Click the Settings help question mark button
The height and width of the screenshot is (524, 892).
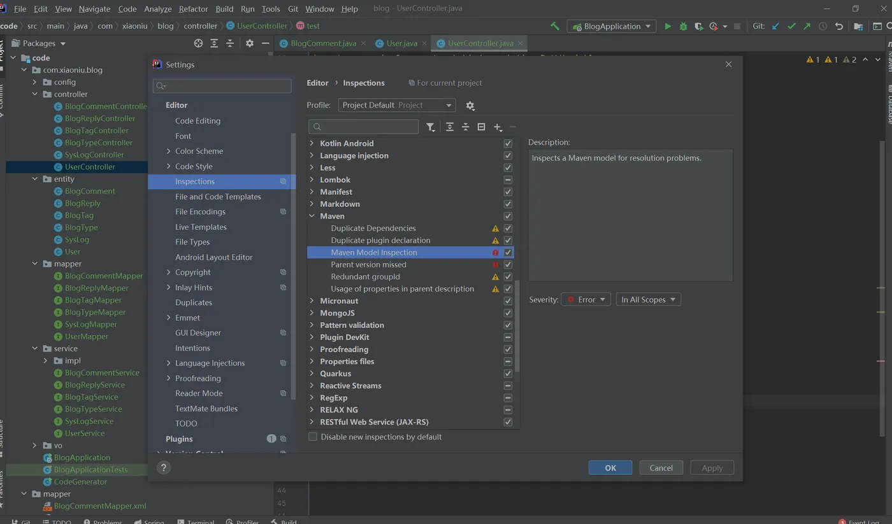pos(164,467)
